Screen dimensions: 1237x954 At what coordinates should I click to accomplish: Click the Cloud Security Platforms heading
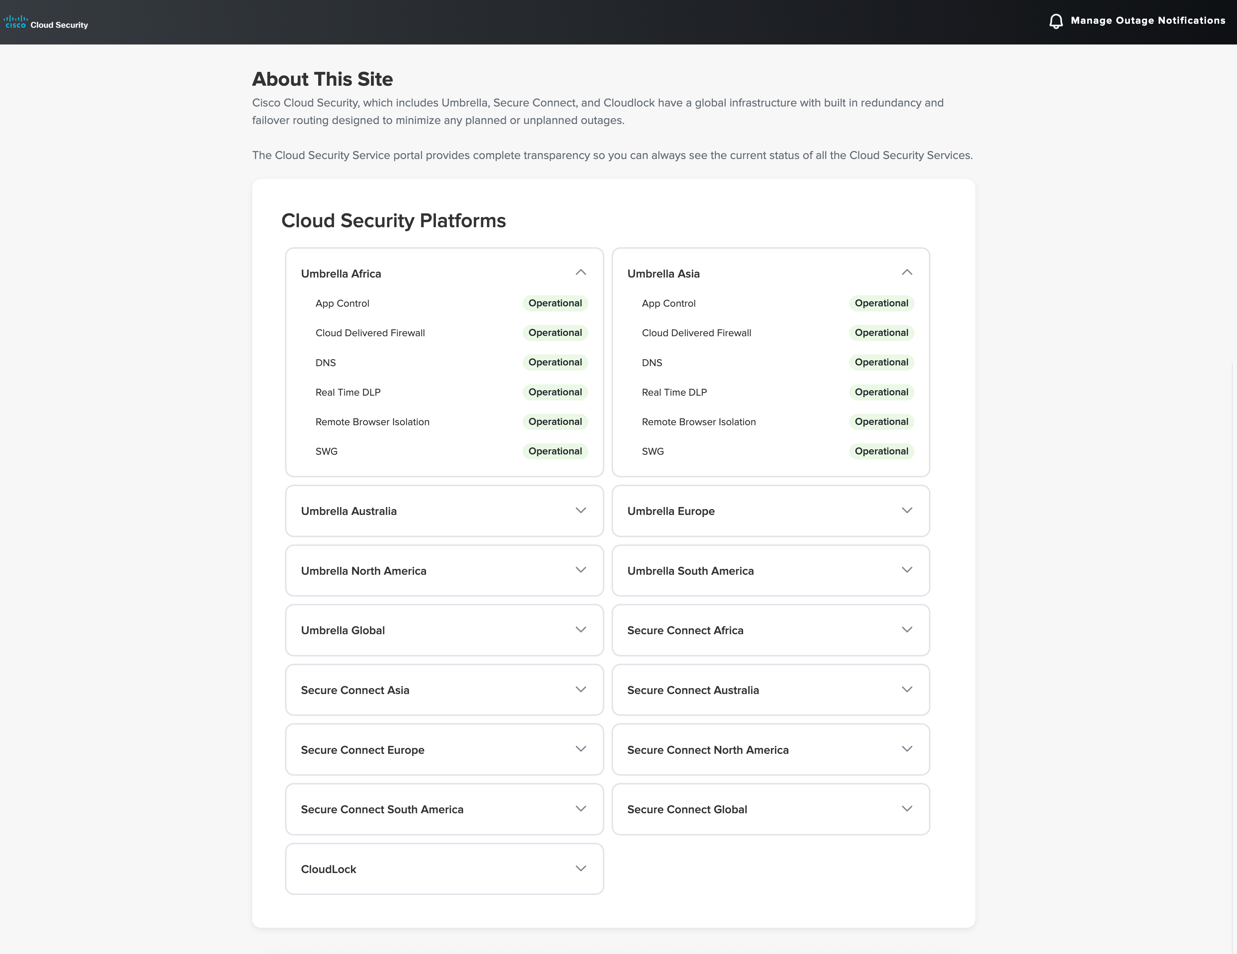(394, 221)
